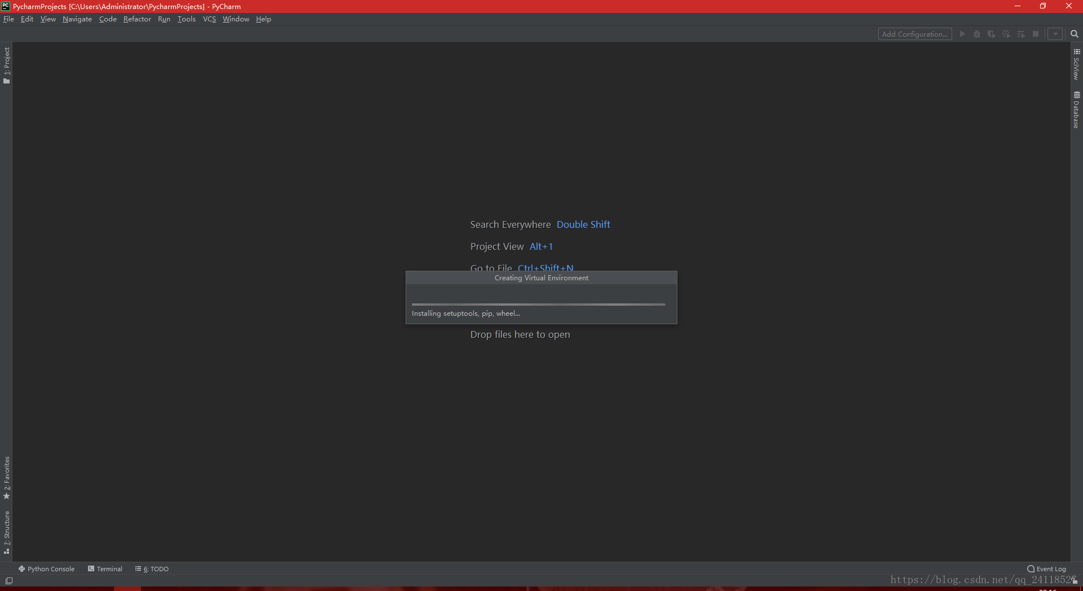Show the 2: Favorites tool window
This screenshot has width=1083, height=591.
(x=7, y=478)
